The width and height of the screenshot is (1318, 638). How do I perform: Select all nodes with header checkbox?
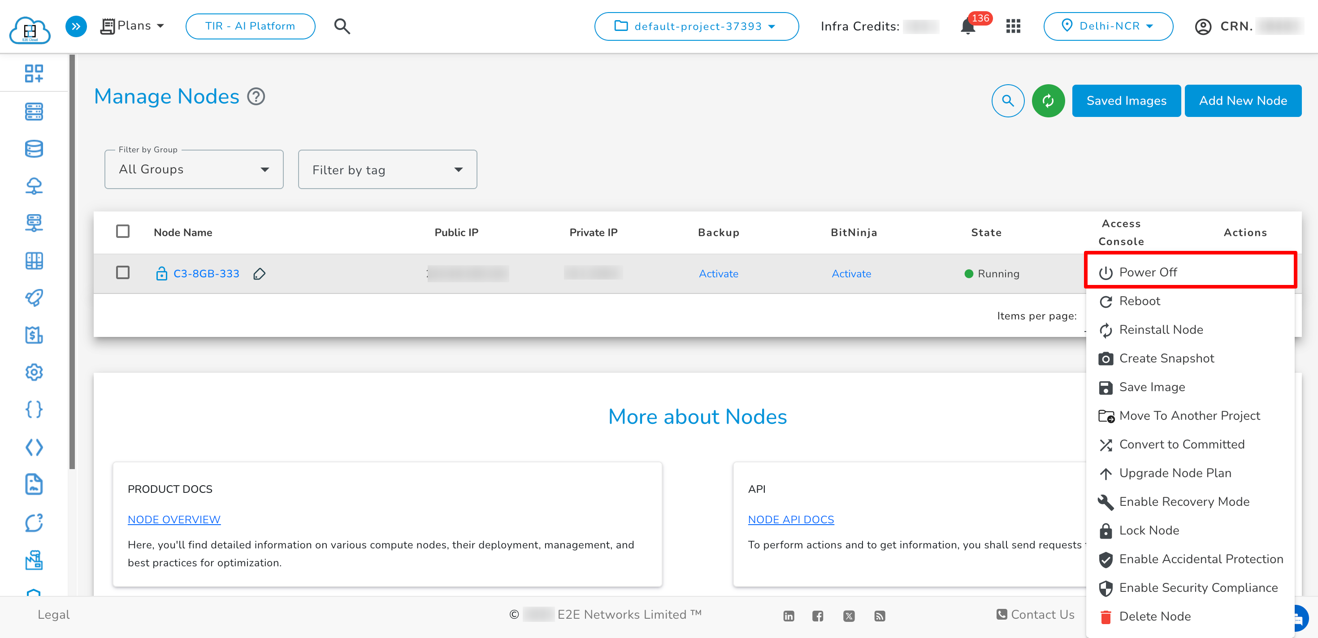point(123,232)
